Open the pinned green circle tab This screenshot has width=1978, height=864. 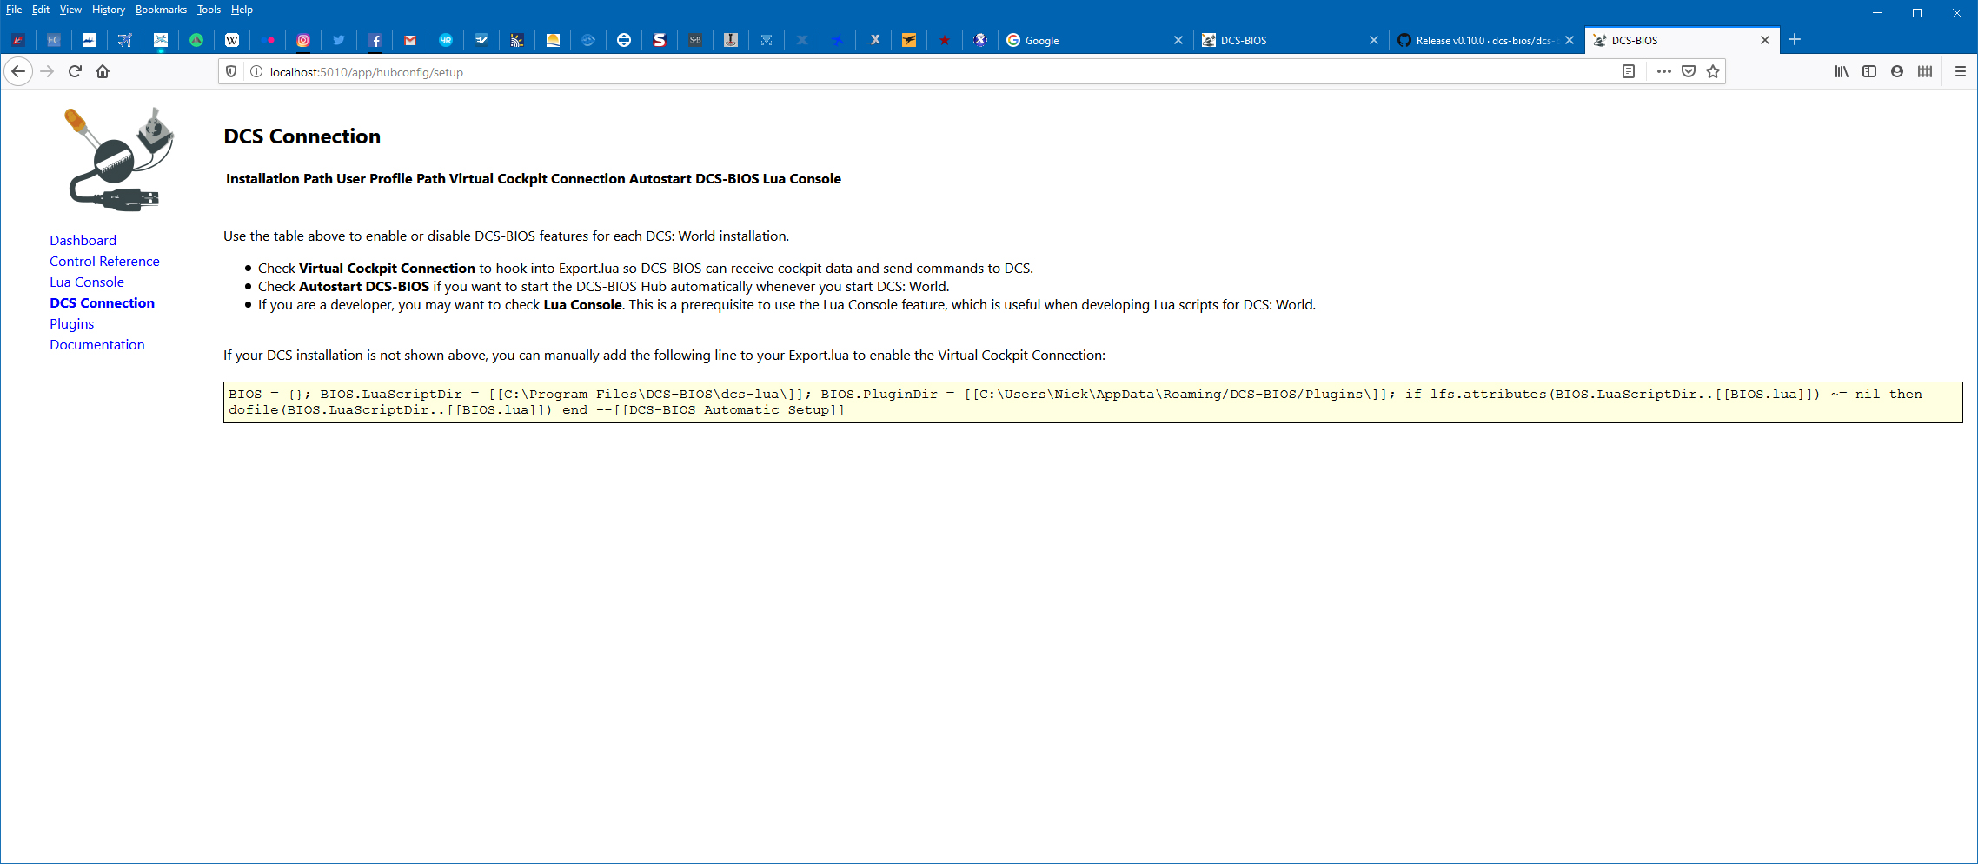196,40
